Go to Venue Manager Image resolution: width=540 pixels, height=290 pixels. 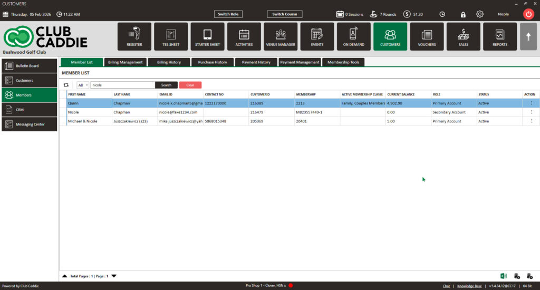tap(281, 36)
